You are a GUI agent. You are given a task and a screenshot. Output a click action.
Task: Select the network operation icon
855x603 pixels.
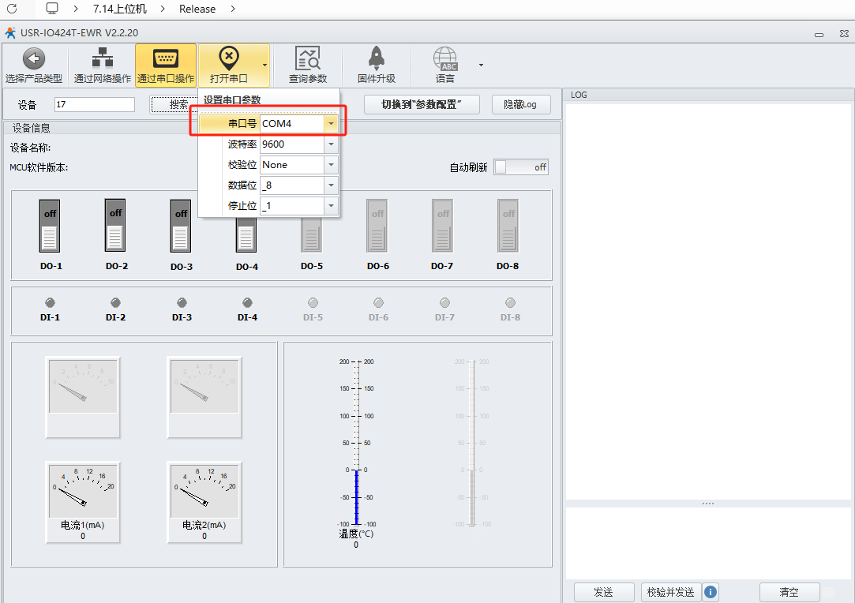[102, 59]
